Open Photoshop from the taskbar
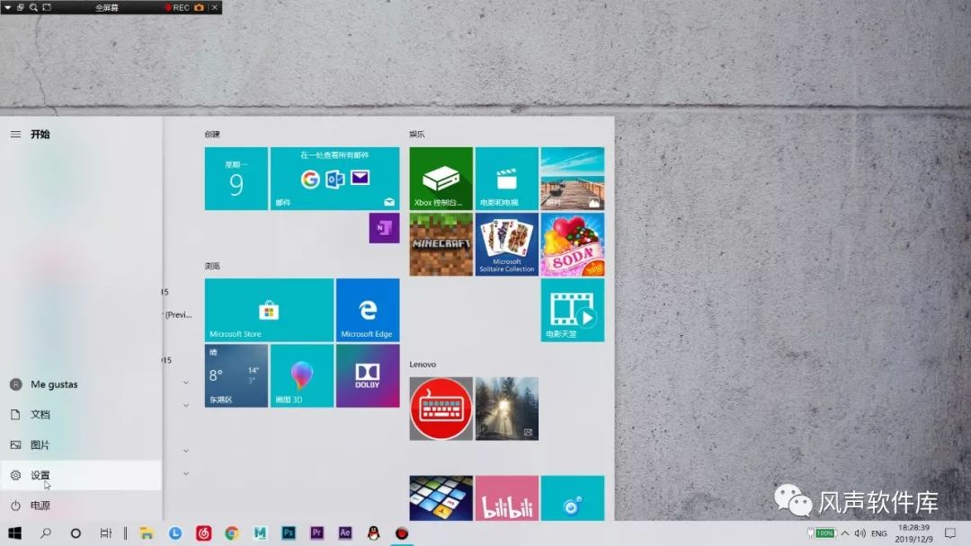 (x=288, y=534)
